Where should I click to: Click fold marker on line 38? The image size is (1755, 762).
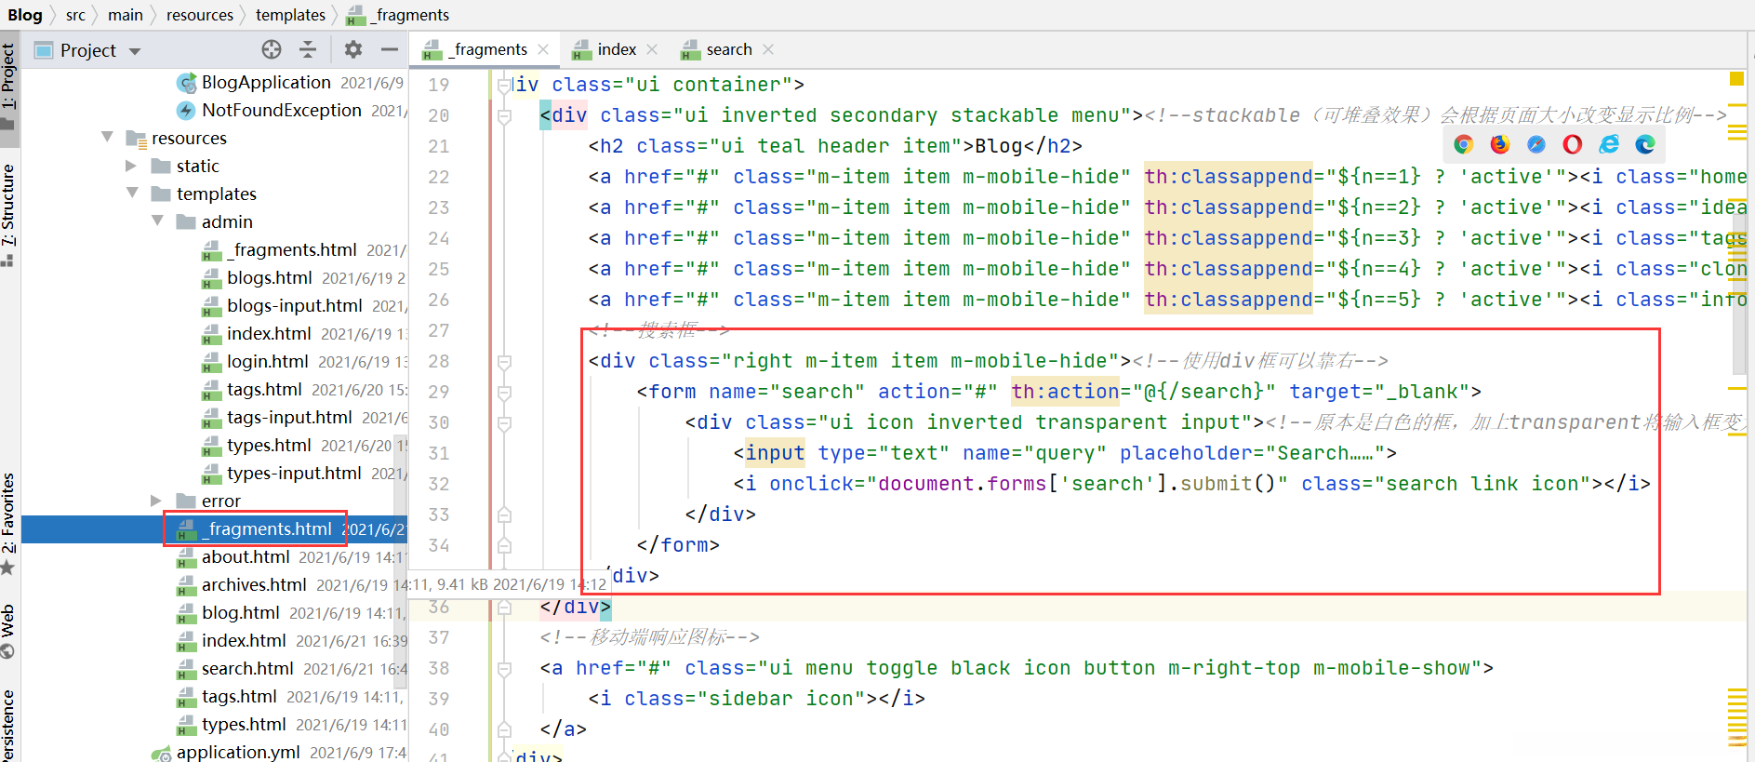tap(504, 668)
